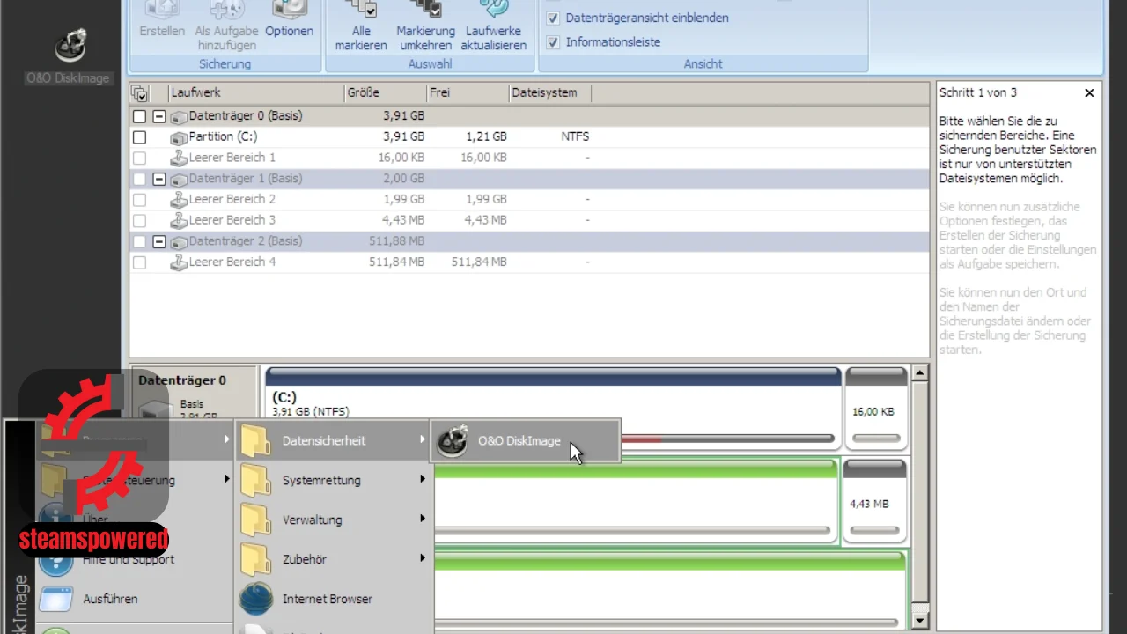Check the Leerer Bereich 1 checkbox
The height and width of the screenshot is (634, 1127).
click(139, 158)
